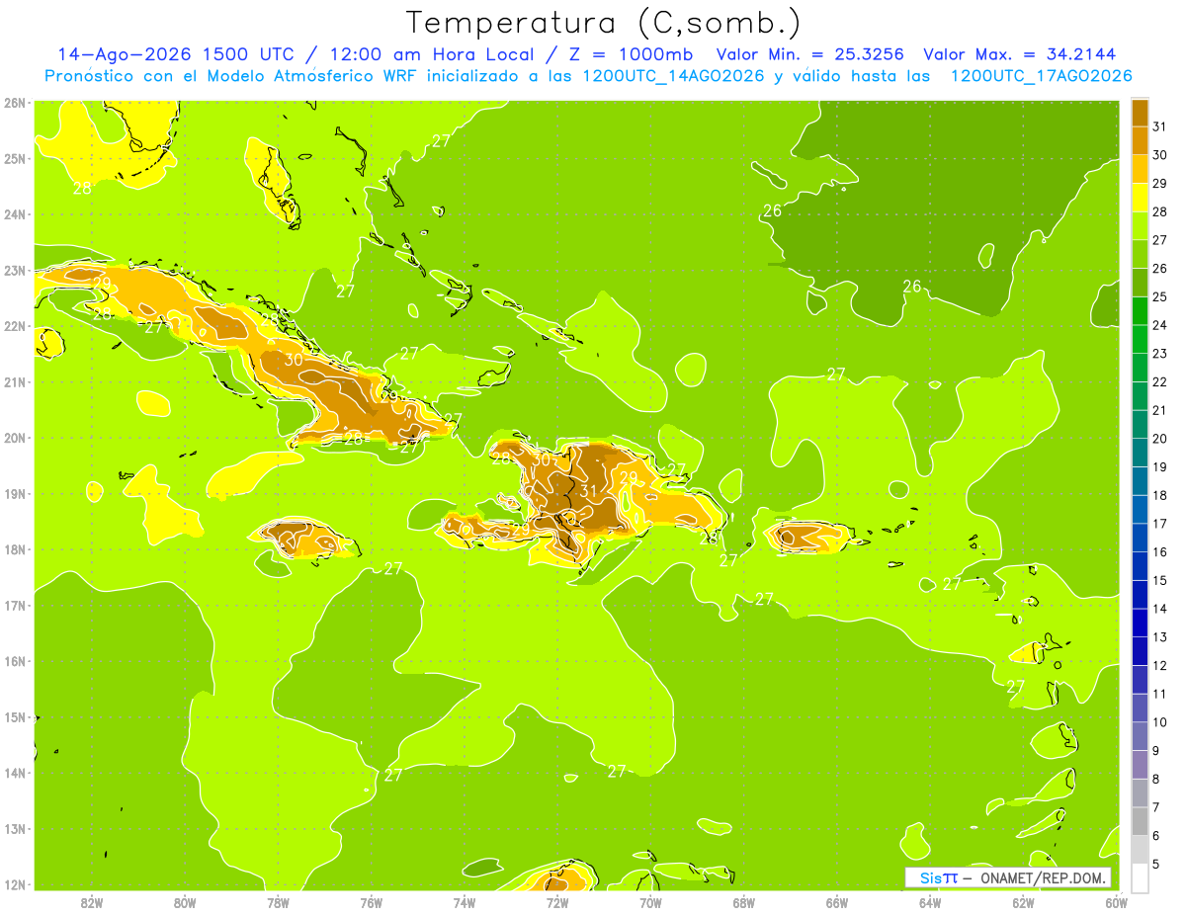Click the colorbar label '10'
Viewport: 1186px width, 916px height.
pos(1160,721)
